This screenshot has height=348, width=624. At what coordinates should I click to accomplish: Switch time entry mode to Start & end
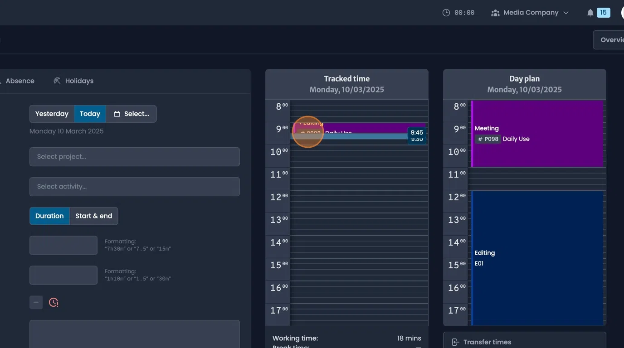(x=93, y=216)
